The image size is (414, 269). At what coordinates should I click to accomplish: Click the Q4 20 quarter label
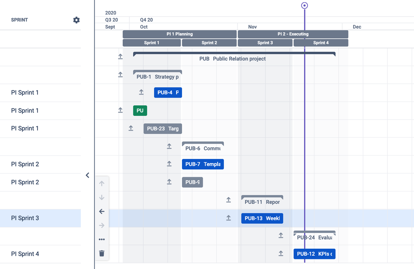coord(146,20)
